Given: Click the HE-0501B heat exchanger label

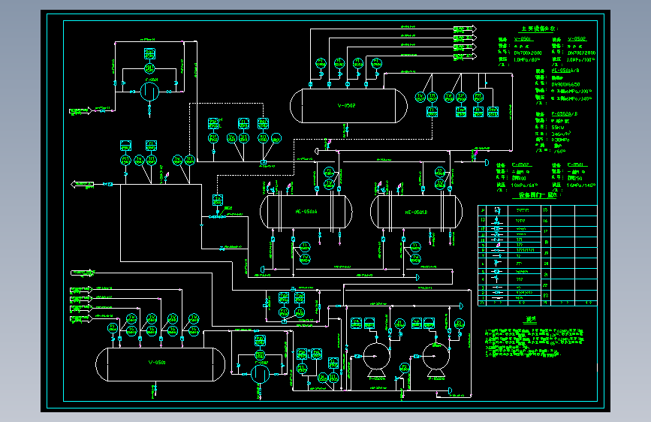Looking at the screenshot, I should coord(416,212).
